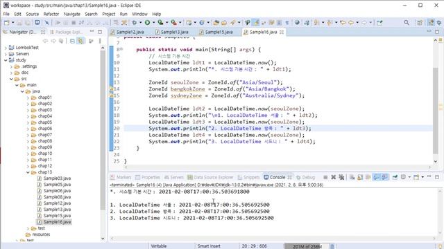Screen dimensions: 444x249
Task: Click the Back navigation arrow in toolbar
Action: point(351,23)
